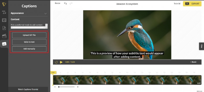Expand the Appearance section chevron
204x92 pixels.
pyautogui.click(x=45, y=13)
